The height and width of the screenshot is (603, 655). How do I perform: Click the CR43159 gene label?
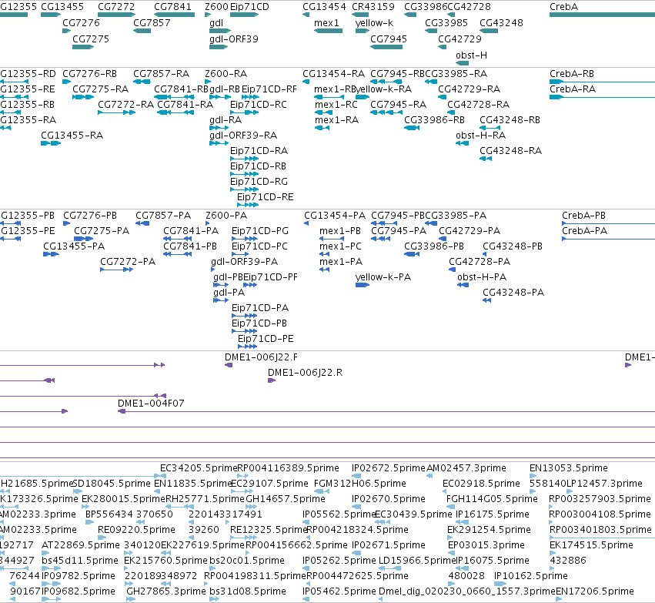tap(373, 7)
